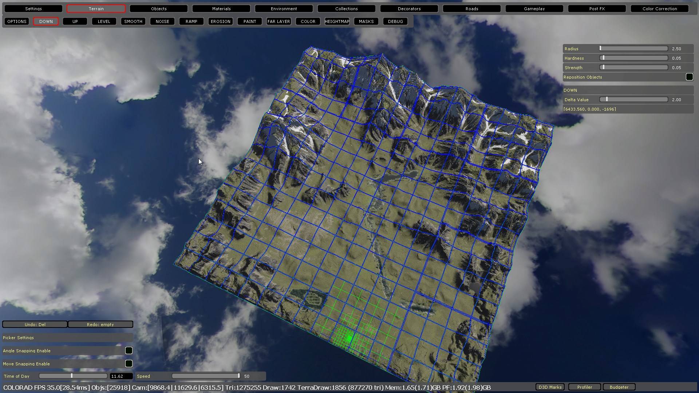Adjust the Radius slider

tap(633, 48)
